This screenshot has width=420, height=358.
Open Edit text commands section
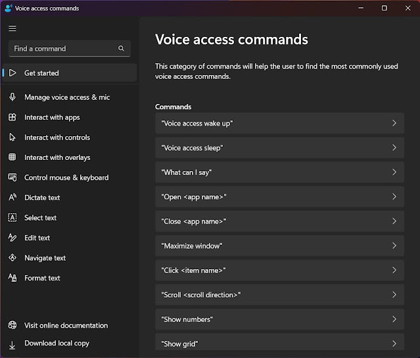click(x=37, y=238)
